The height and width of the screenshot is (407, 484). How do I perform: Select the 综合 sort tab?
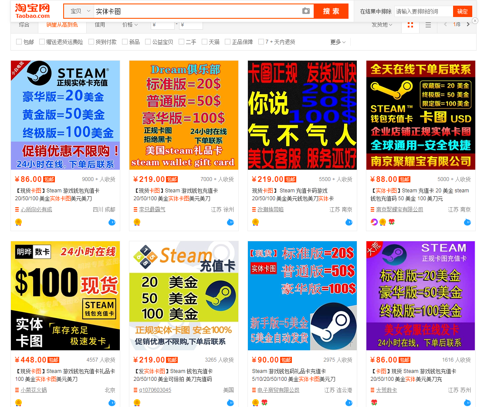coord(24,25)
